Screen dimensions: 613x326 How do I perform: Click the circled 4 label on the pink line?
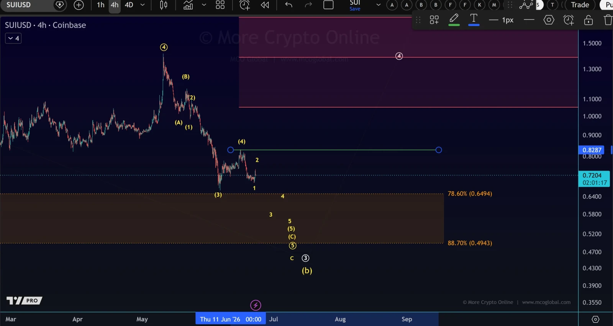[399, 56]
